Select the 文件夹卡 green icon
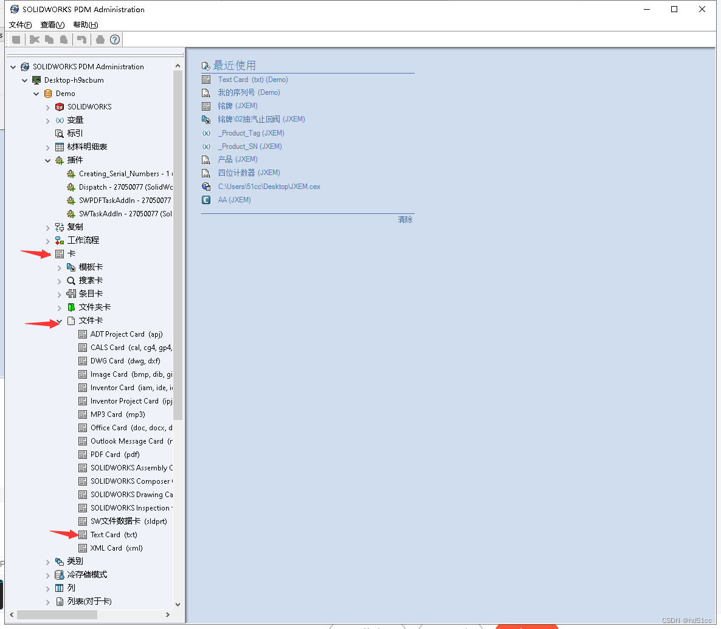This screenshot has width=721, height=629. [x=71, y=307]
